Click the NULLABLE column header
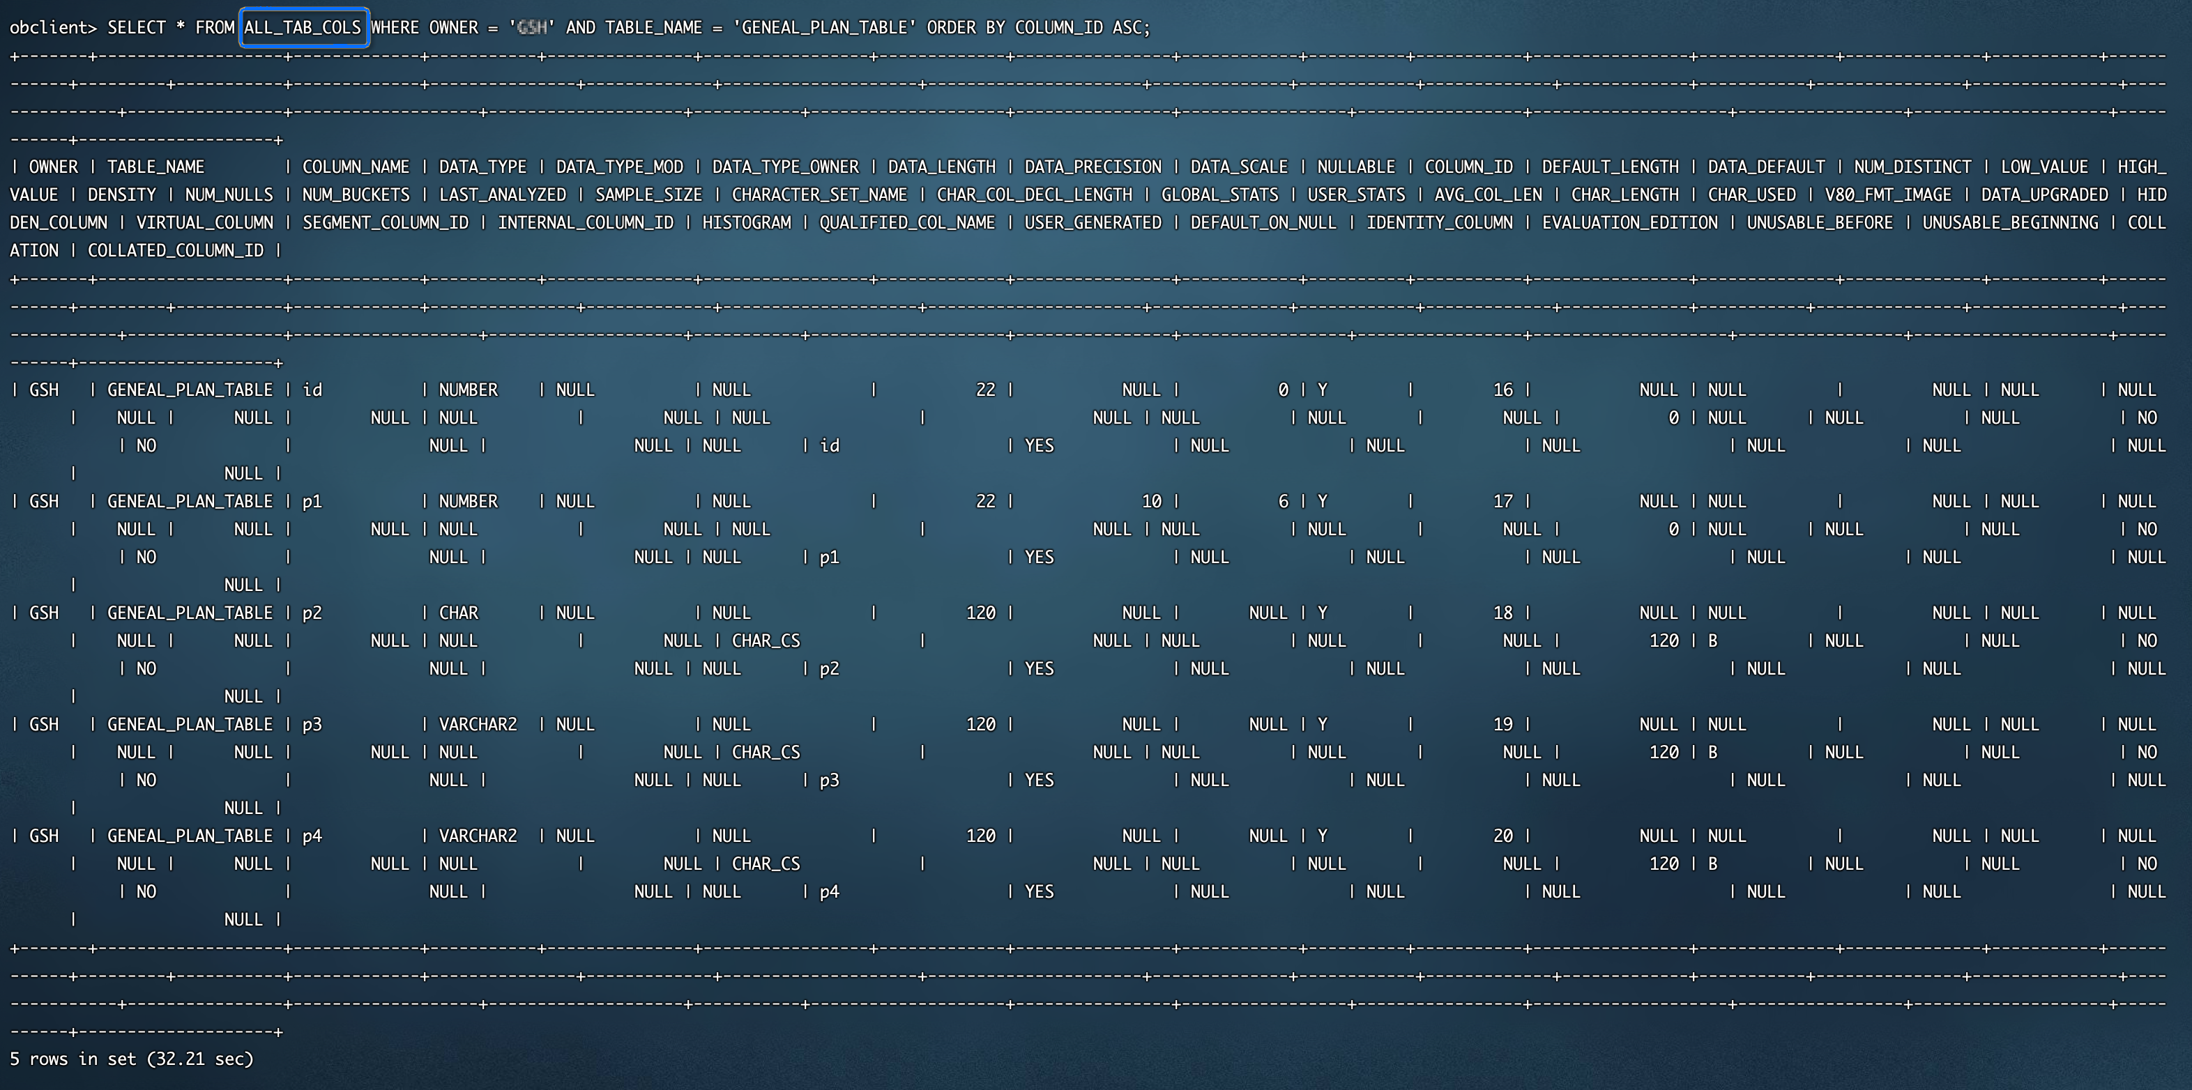The height and width of the screenshot is (1090, 2192). [1356, 167]
